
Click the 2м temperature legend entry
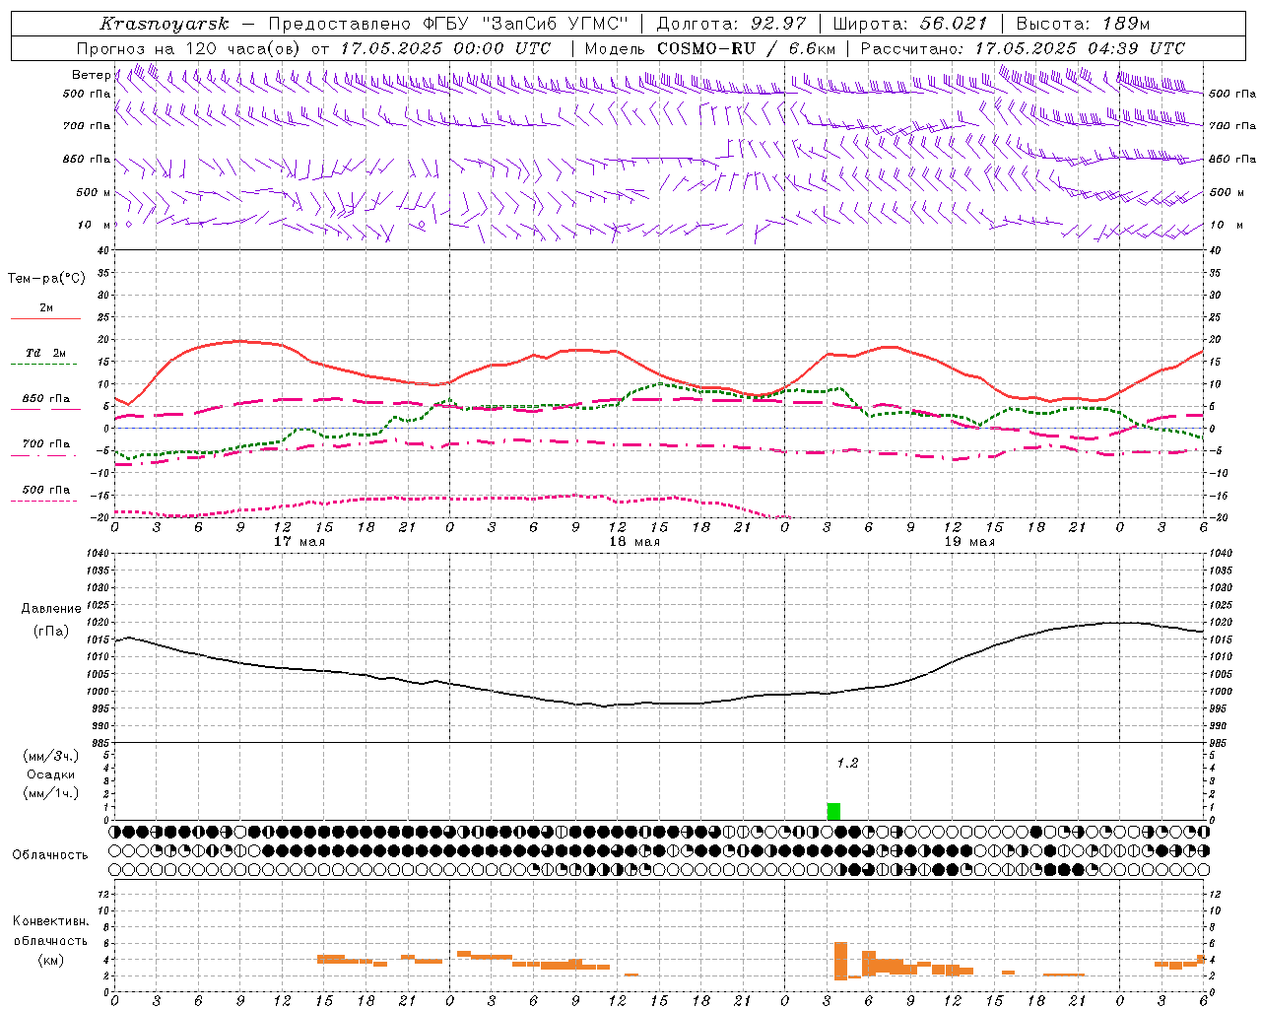pos(46,308)
